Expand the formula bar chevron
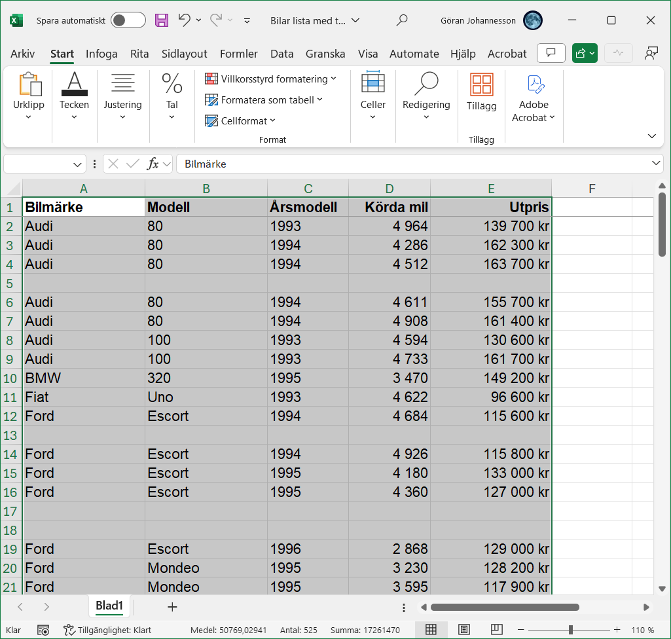 [x=657, y=163]
